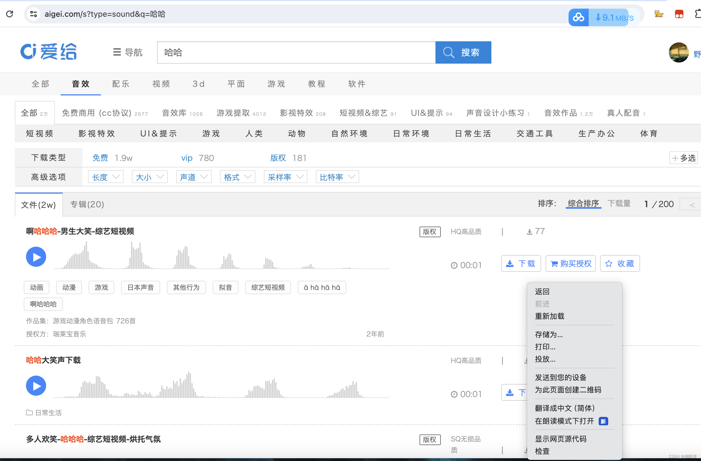Click the user avatar picture
This screenshot has height=461, width=701.
[x=678, y=52]
